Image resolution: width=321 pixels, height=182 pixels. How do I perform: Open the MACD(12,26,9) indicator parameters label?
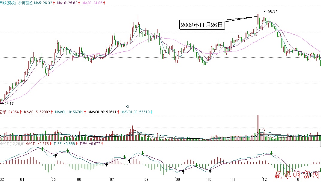click(12, 144)
